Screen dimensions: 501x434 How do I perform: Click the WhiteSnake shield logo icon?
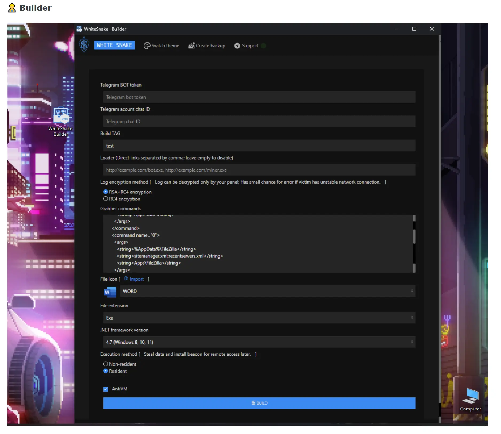point(84,45)
